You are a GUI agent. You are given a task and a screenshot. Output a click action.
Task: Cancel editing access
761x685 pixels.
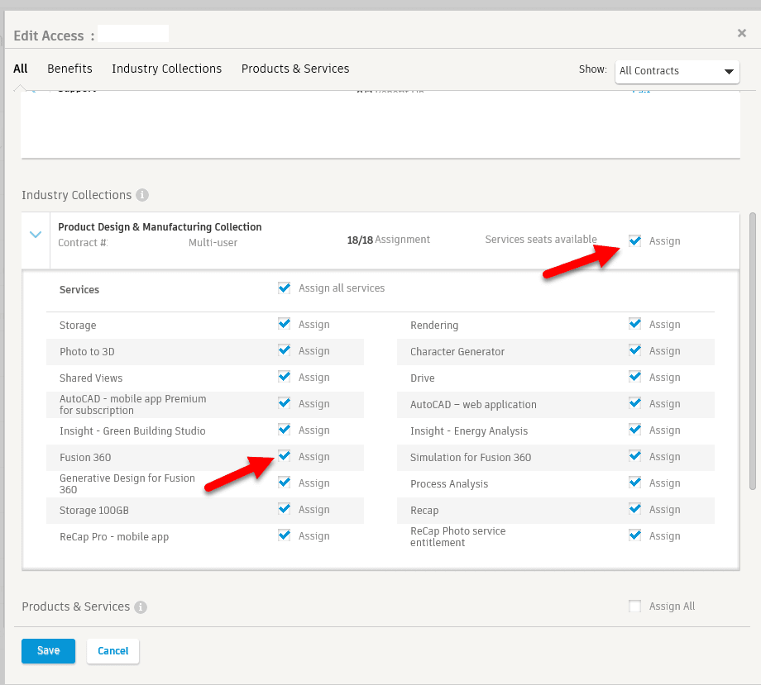[113, 650]
